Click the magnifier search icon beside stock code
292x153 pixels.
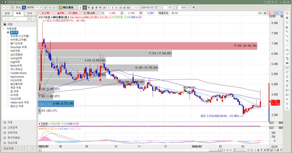tap(41, 7)
